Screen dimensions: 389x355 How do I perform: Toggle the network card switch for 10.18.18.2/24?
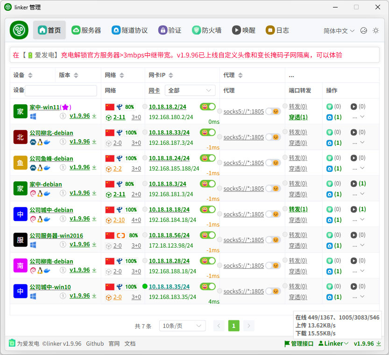click(x=207, y=106)
